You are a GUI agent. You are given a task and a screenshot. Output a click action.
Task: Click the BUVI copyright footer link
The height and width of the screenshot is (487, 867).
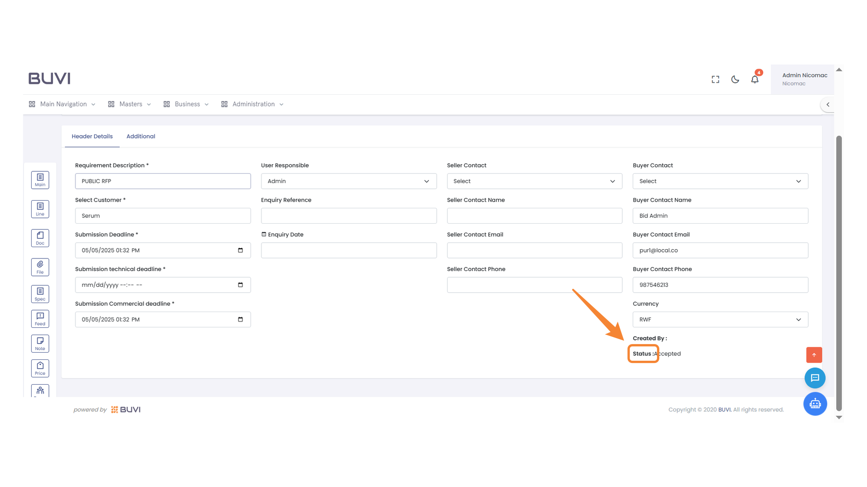[x=724, y=409]
